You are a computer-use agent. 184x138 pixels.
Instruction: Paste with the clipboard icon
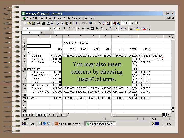pos(67,23)
